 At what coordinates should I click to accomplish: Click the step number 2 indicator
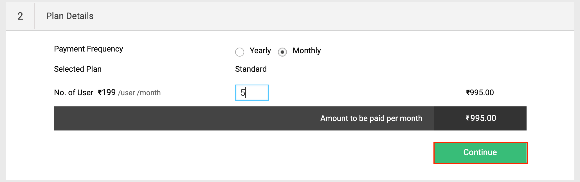[x=20, y=16]
